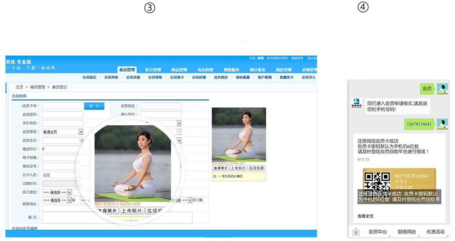Image resolution: width=455 pixels, height=241 pixels.
Task: Click the keyboard icon in chat bar
Action: tap(356, 232)
